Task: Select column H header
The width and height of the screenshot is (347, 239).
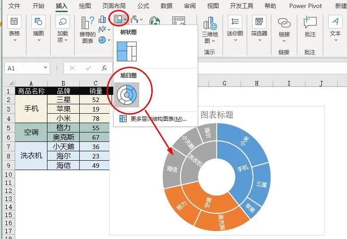Action: pos(257,83)
